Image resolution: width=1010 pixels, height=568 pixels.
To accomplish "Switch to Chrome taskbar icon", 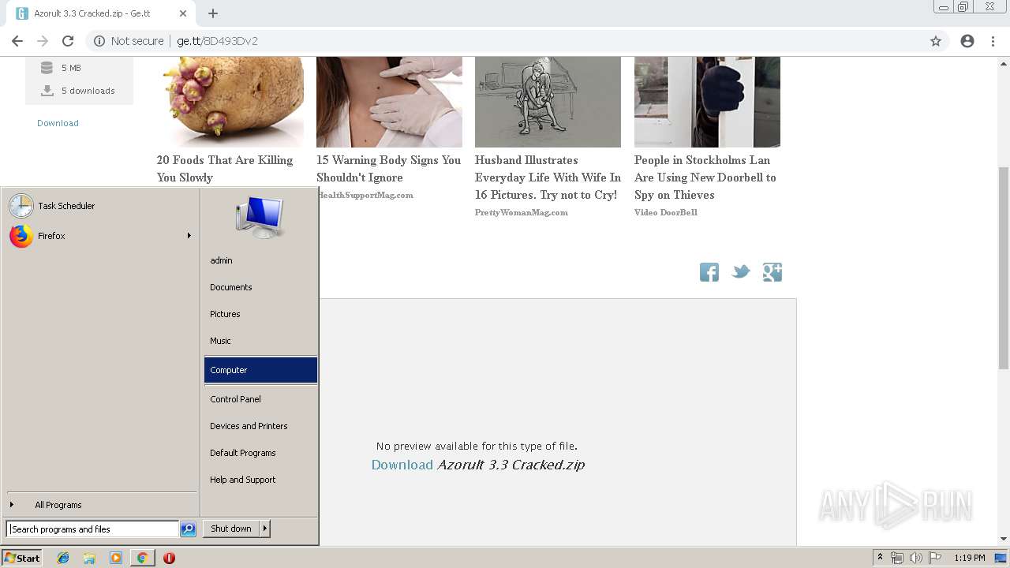I will 142,558.
